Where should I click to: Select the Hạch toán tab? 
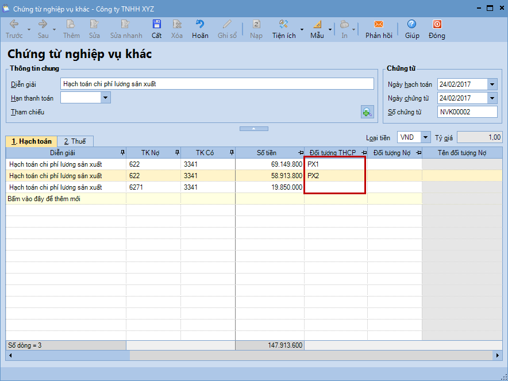(x=32, y=141)
